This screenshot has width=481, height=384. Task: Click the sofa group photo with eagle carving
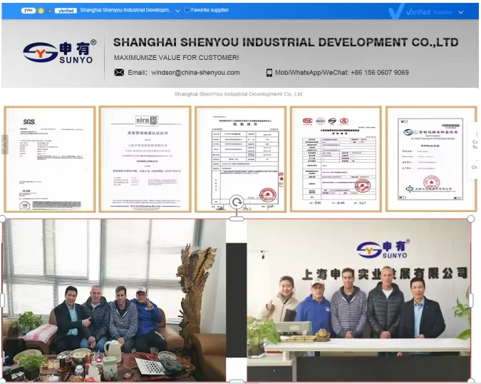pos(114,300)
